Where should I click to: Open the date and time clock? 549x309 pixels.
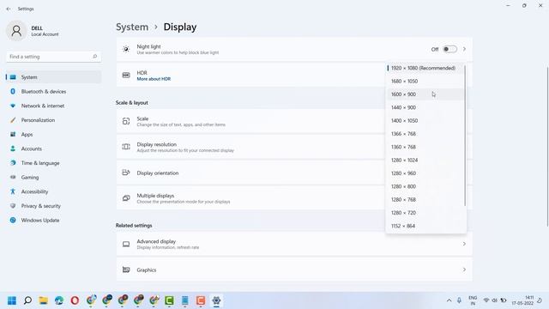coord(522,300)
